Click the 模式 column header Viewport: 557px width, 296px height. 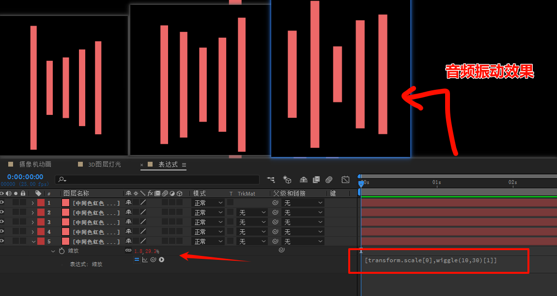click(x=199, y=193)
